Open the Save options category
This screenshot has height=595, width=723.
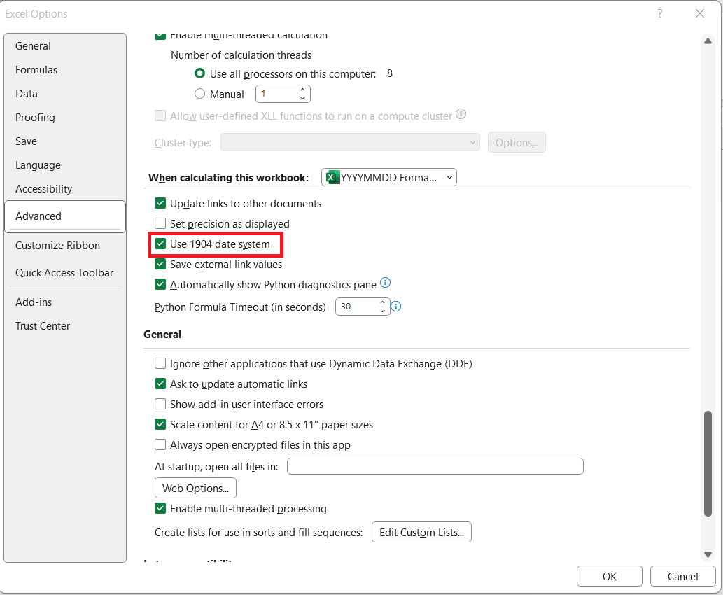65,141
